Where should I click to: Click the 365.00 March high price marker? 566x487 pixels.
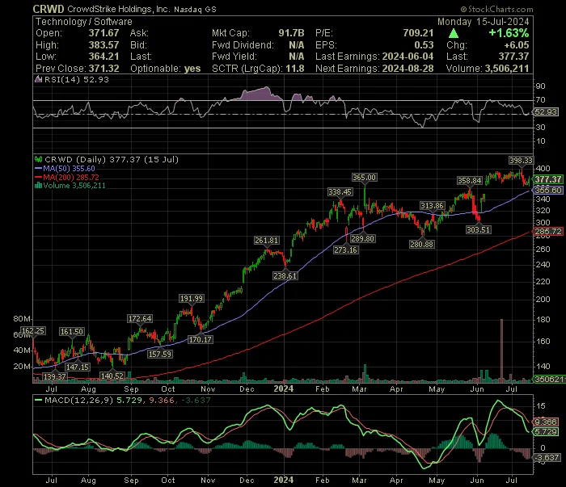click(x=364, y=178)
